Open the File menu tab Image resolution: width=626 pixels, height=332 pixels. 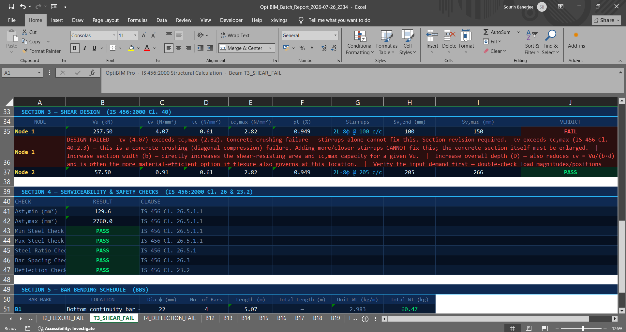click(x=12, y=20)
